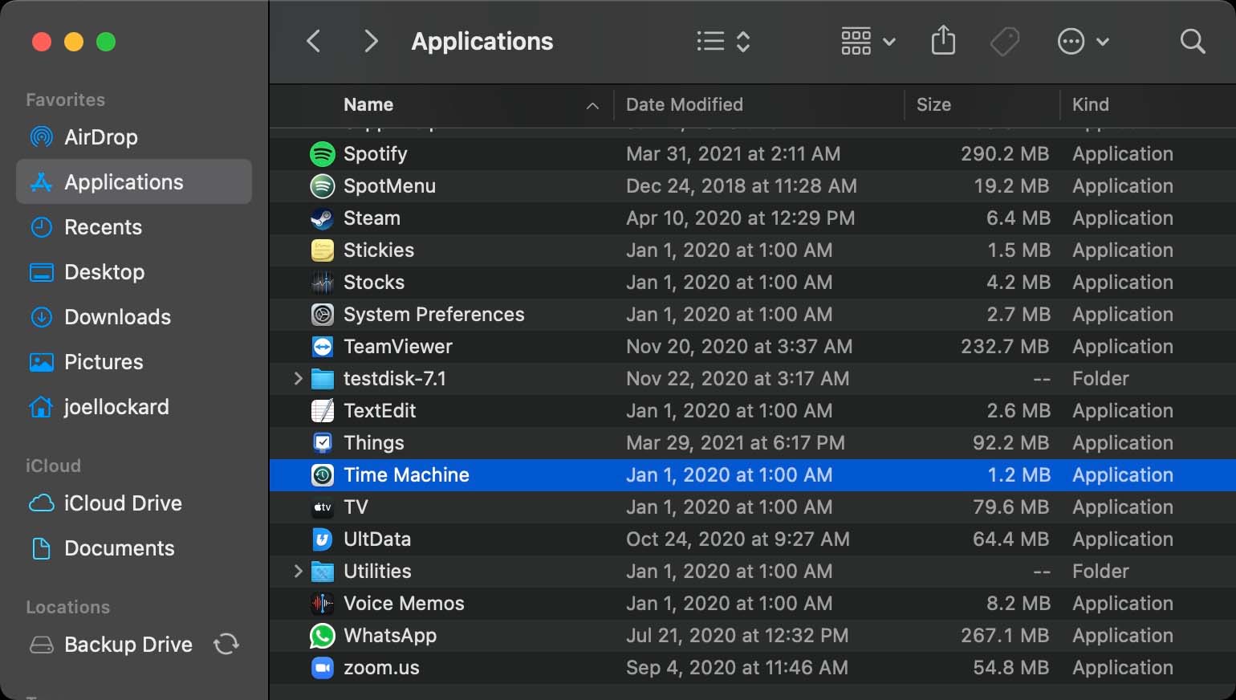Sort by the Kind column header

pos(1090,104)
